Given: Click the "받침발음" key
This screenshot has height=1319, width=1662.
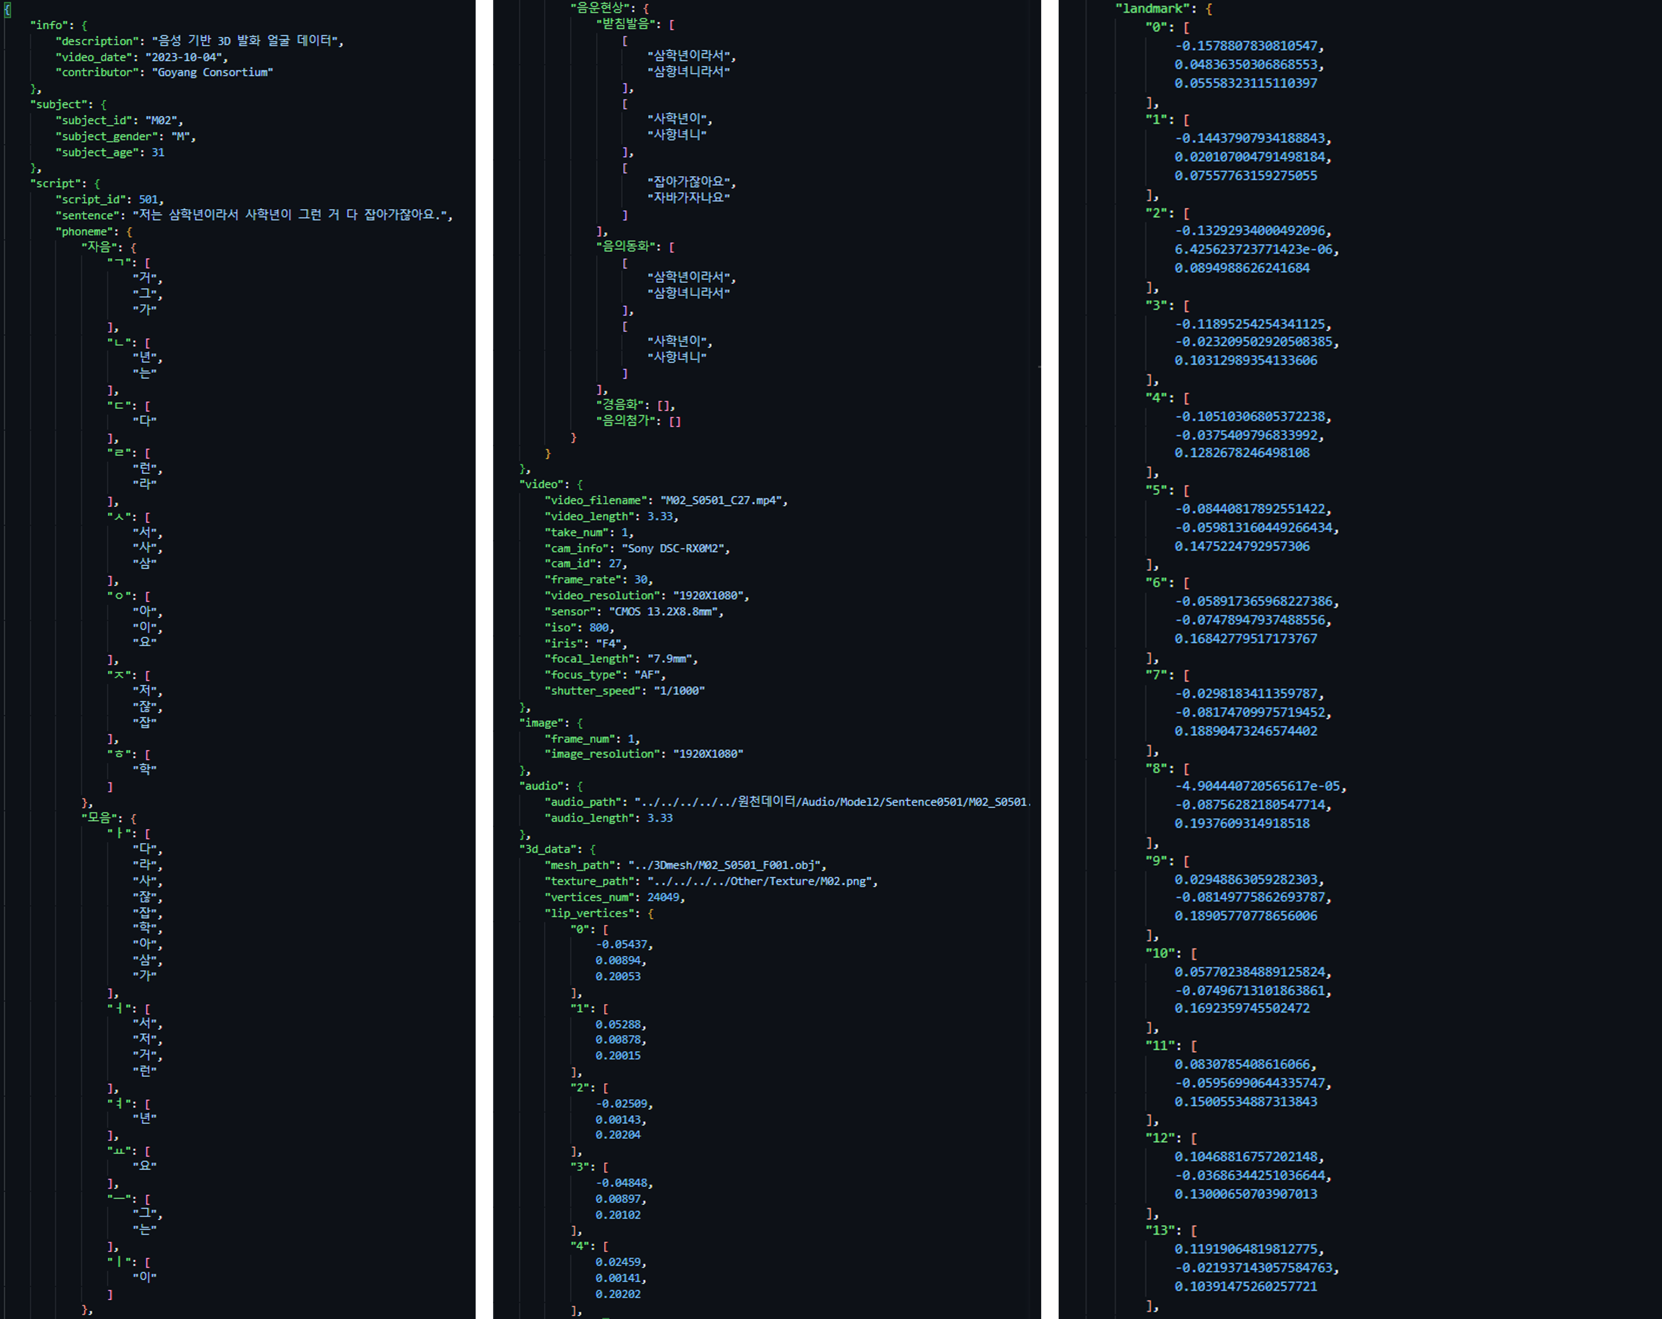Looking at the screenshot, I should (x=626, y=24).
